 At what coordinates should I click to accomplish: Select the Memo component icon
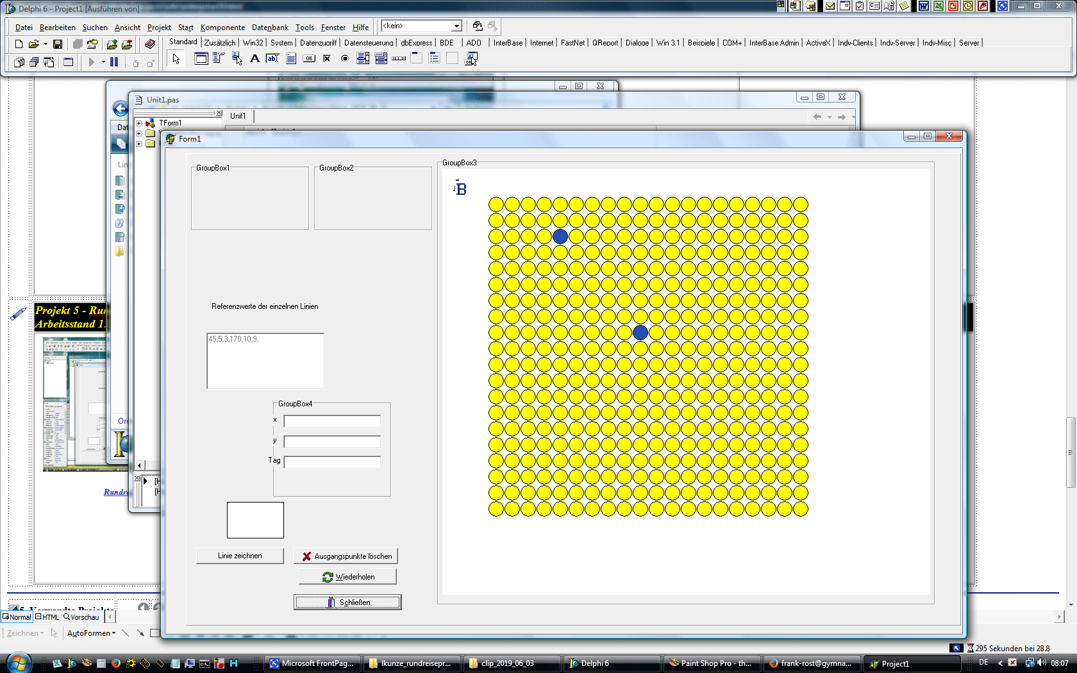pyautogui.click(x=291, y=58)
